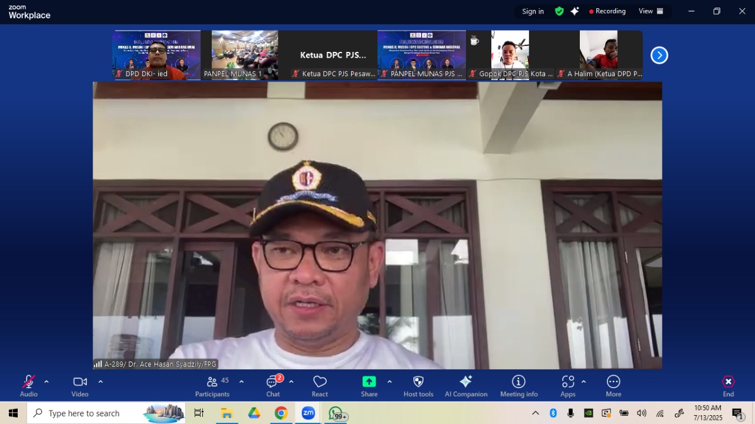Expand audio options arrow next to Audio

[47, 382]
